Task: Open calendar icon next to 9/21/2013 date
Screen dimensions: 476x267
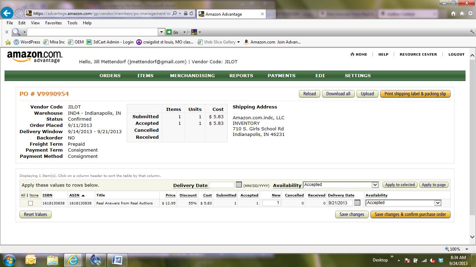Action: point(357,203)
